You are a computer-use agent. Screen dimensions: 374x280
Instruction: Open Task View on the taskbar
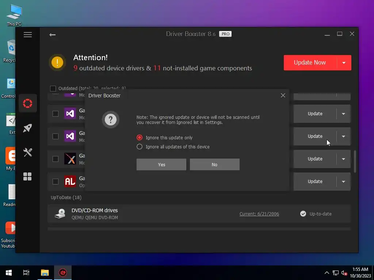tap(26, 273)
